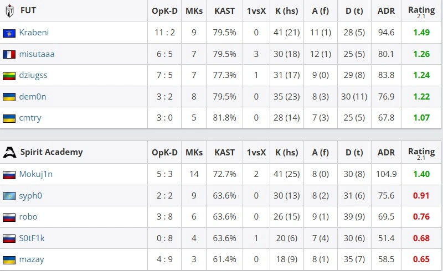Open dem0n's player profile link
The image size is (443, 271).
coord(33,97)
